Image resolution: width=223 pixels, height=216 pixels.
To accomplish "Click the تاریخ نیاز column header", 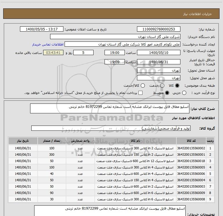I will pyautogui.click(x=23, y=141).
